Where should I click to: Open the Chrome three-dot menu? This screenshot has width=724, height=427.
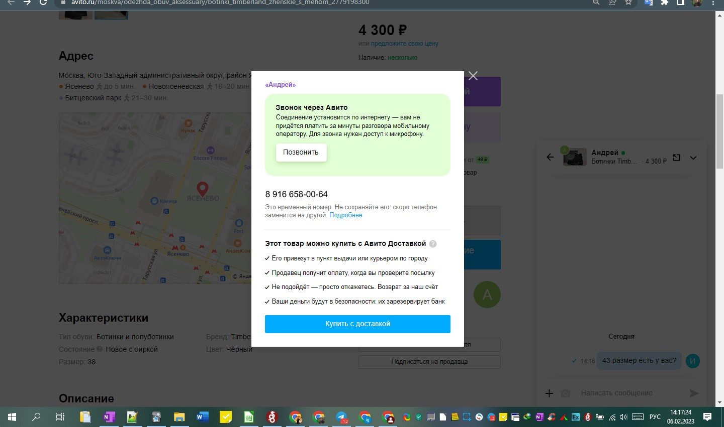[x=713, y=3]
